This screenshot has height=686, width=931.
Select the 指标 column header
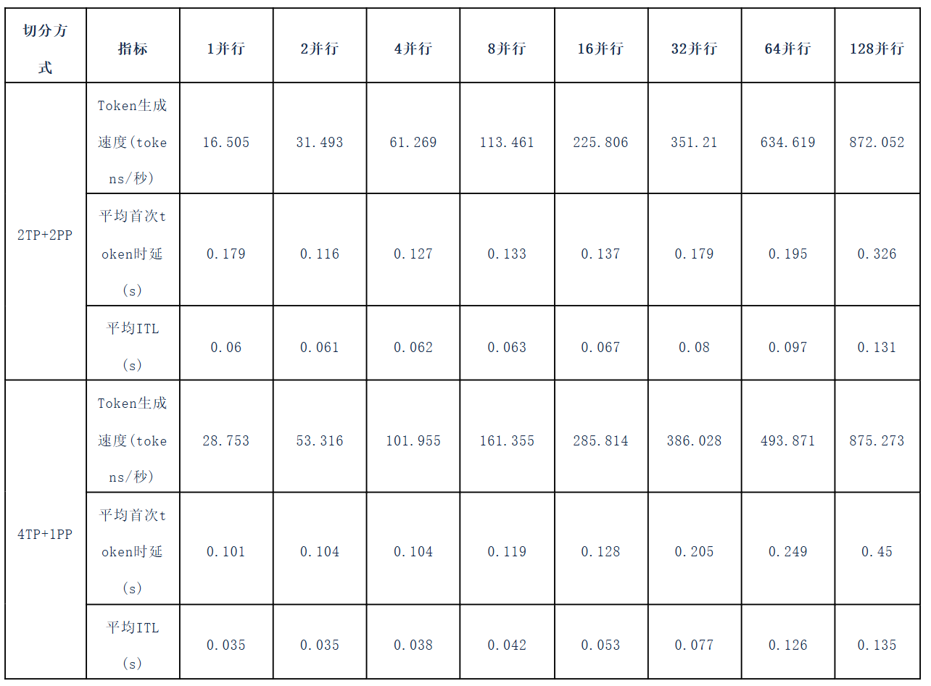[133, 46]
